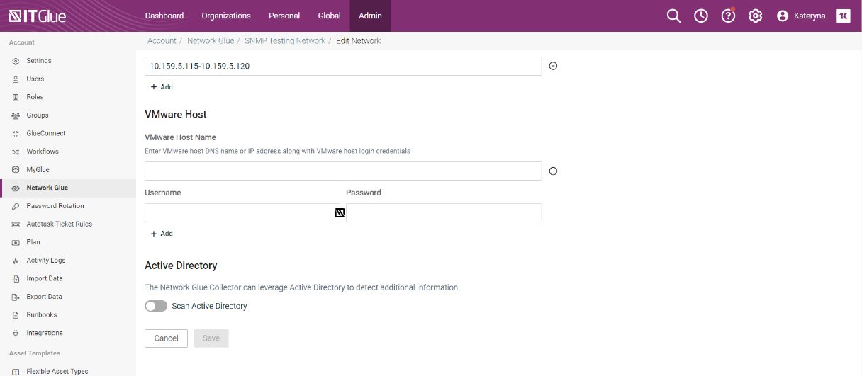Image resolution: width=862 pixels, height=376 pixels.
Task: Click the Network Glue eye icon
Action: (16, 188)
